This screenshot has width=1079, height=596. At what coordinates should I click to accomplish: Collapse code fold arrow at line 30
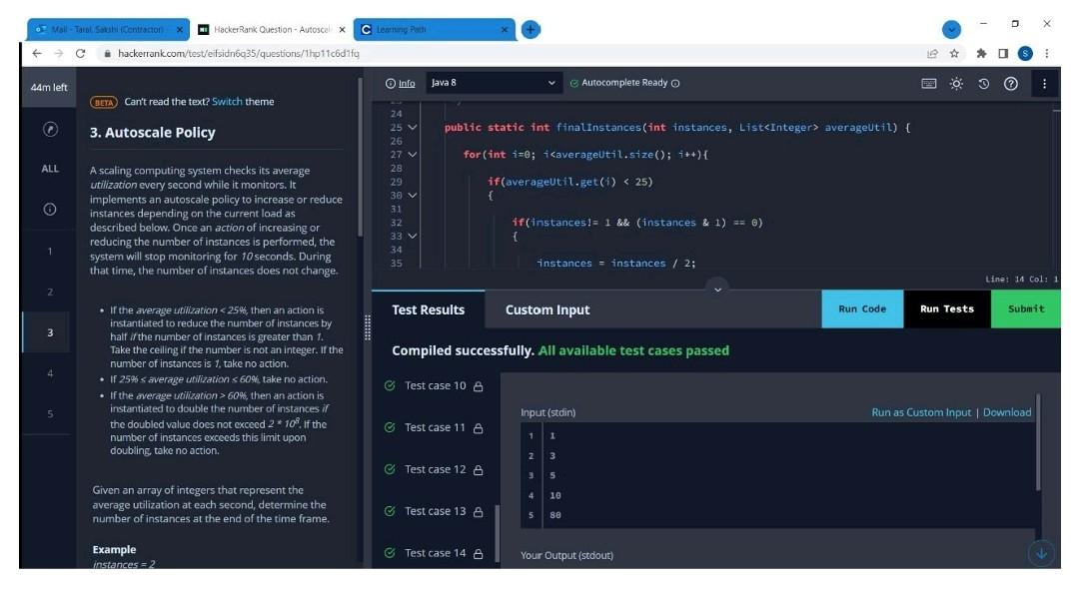pos(413,196)
